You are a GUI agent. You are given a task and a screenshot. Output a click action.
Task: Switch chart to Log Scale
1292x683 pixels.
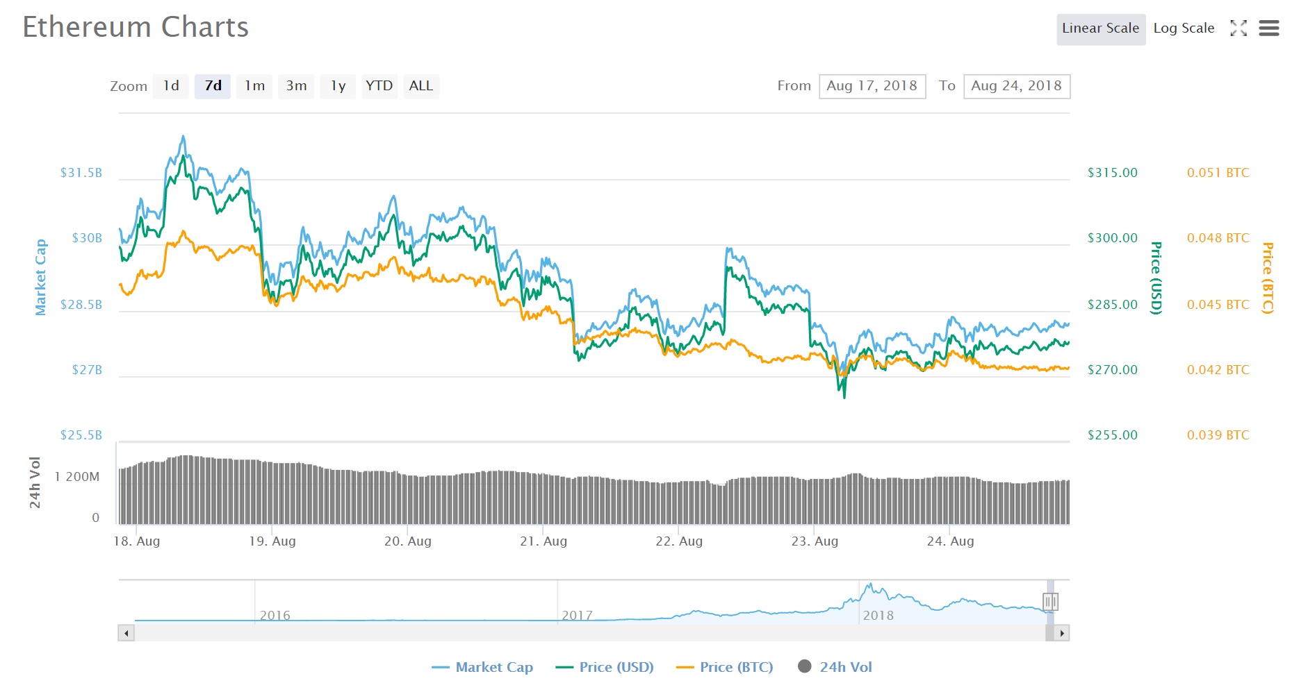click(1184, 28)
